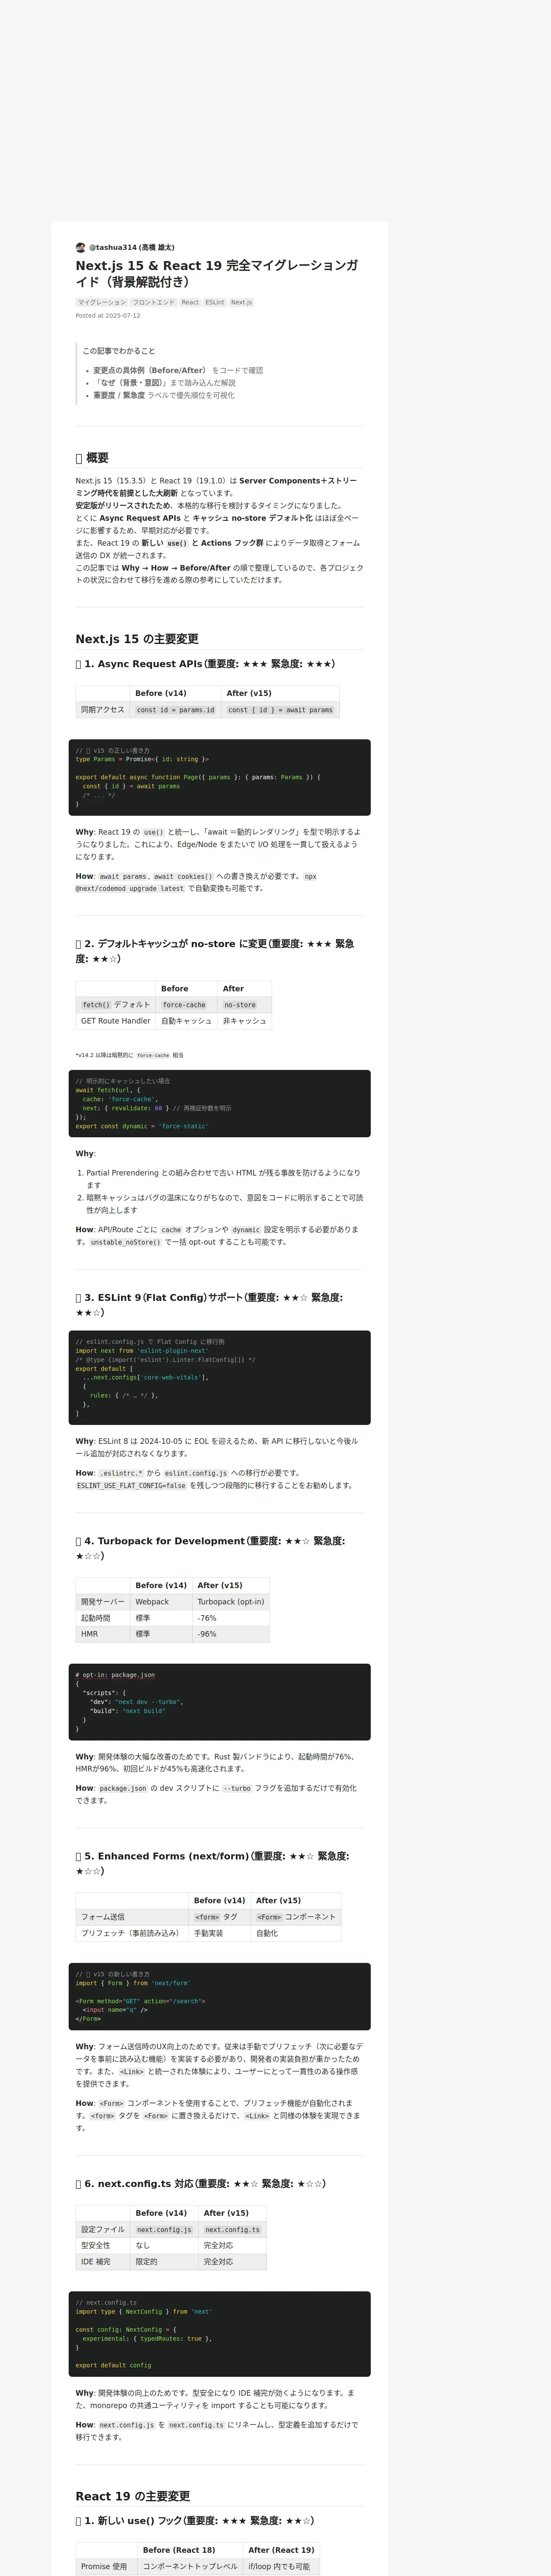This screenshot has width=551, height=2576.
Task: Click the 同期アクセス table row label
Action: pyautogui.click(x=103, y=710)
